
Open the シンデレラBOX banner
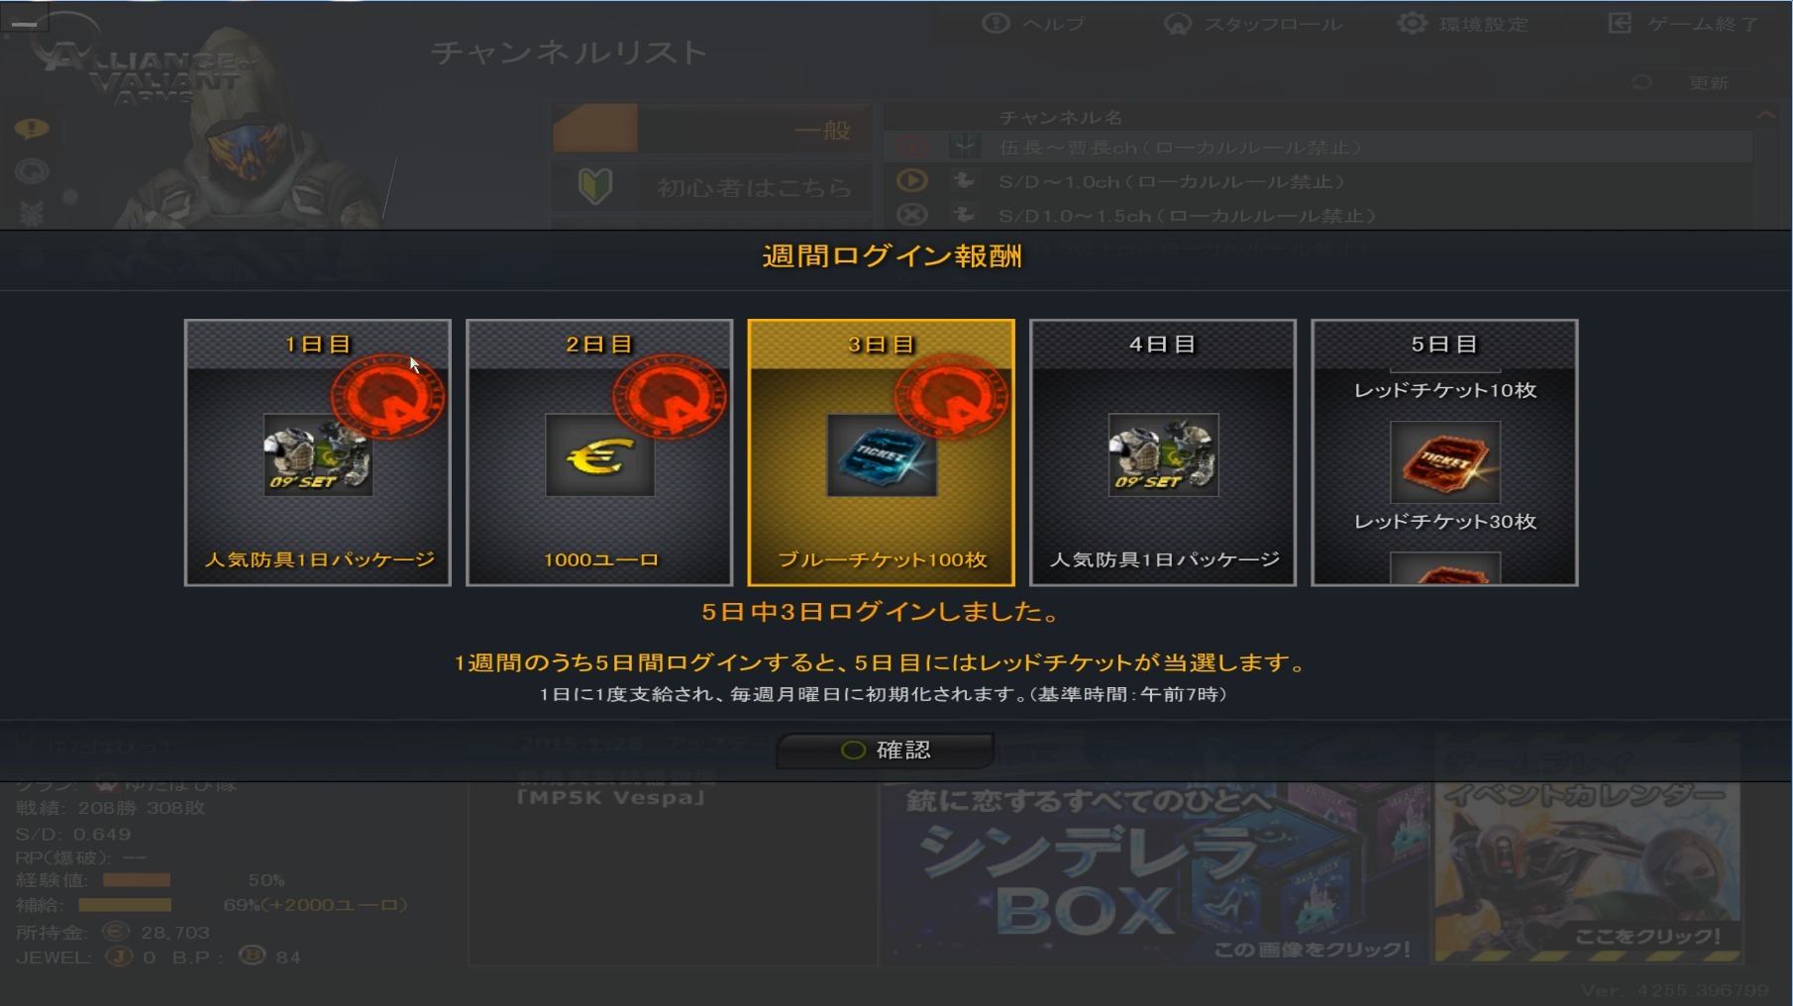1154,874
